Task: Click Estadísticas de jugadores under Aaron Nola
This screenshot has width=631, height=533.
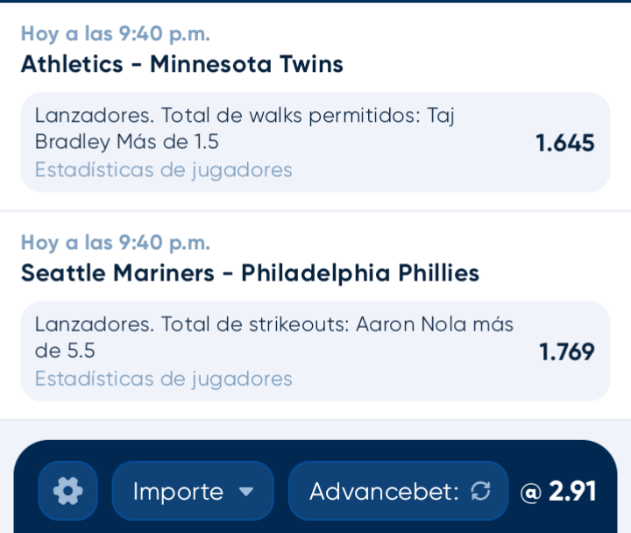Action: [163, 379]
